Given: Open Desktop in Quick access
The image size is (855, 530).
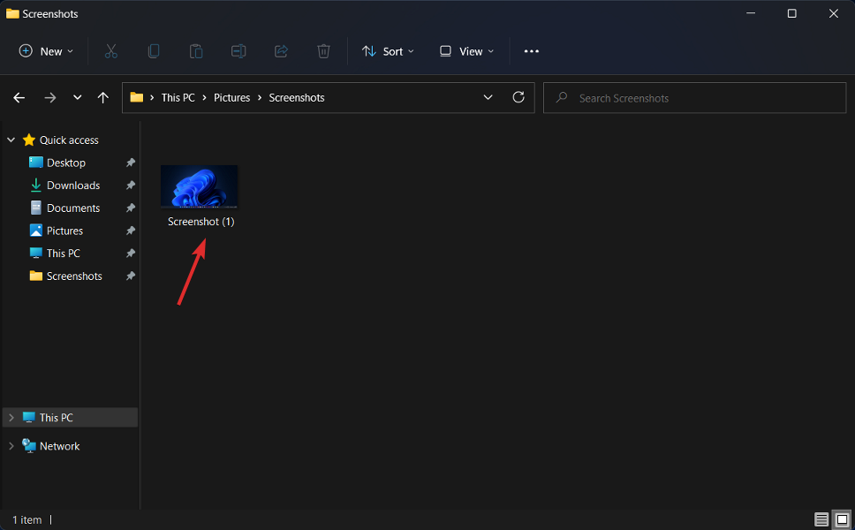Looking at the screenshot, I should click(x=66, y=163).
